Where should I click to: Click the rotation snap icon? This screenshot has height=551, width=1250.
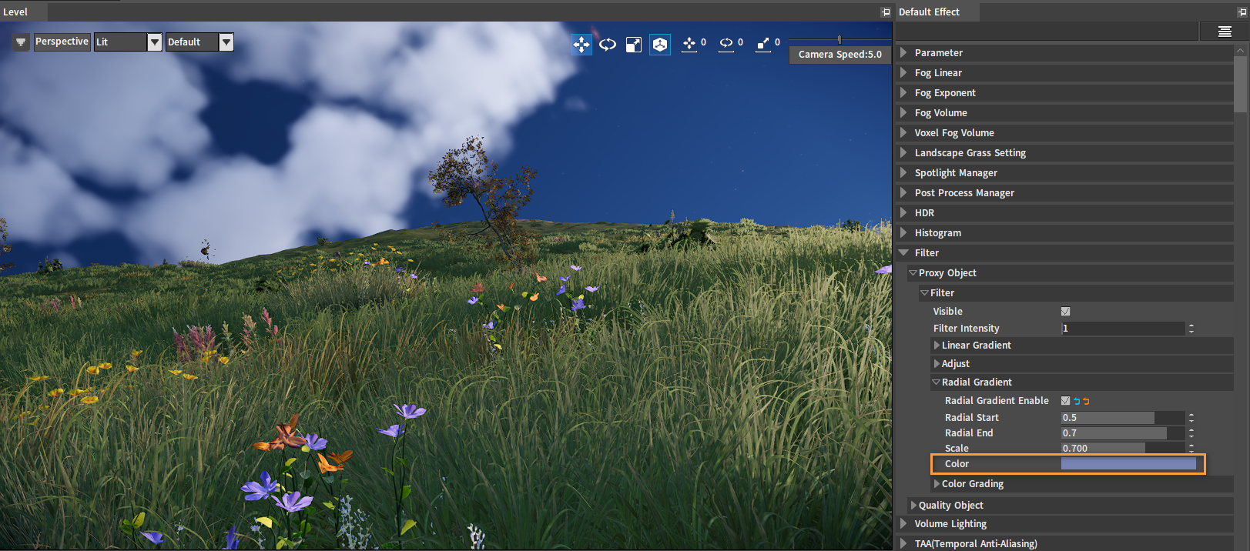(x=726, y=44)
